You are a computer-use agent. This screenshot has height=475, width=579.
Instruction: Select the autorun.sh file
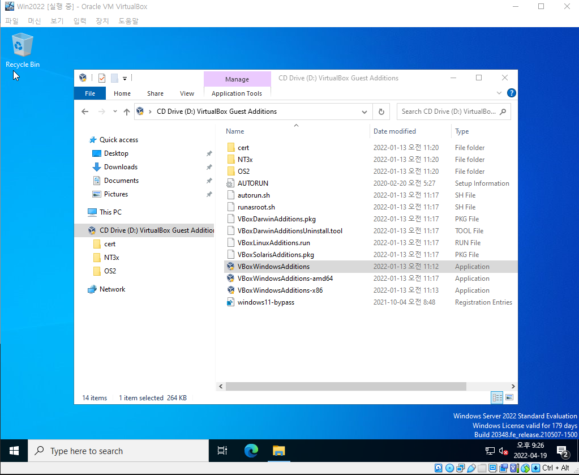[254, 195]
